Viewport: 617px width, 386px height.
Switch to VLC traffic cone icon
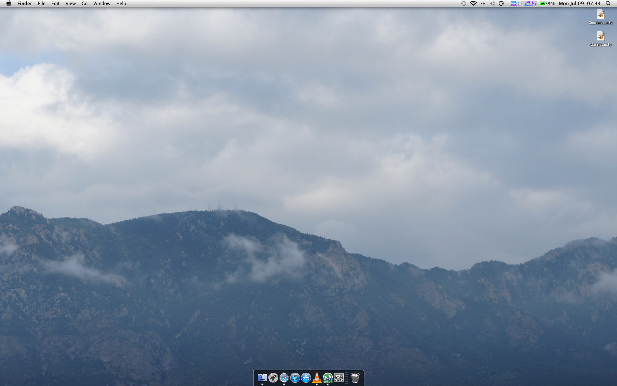coord(317,377)
